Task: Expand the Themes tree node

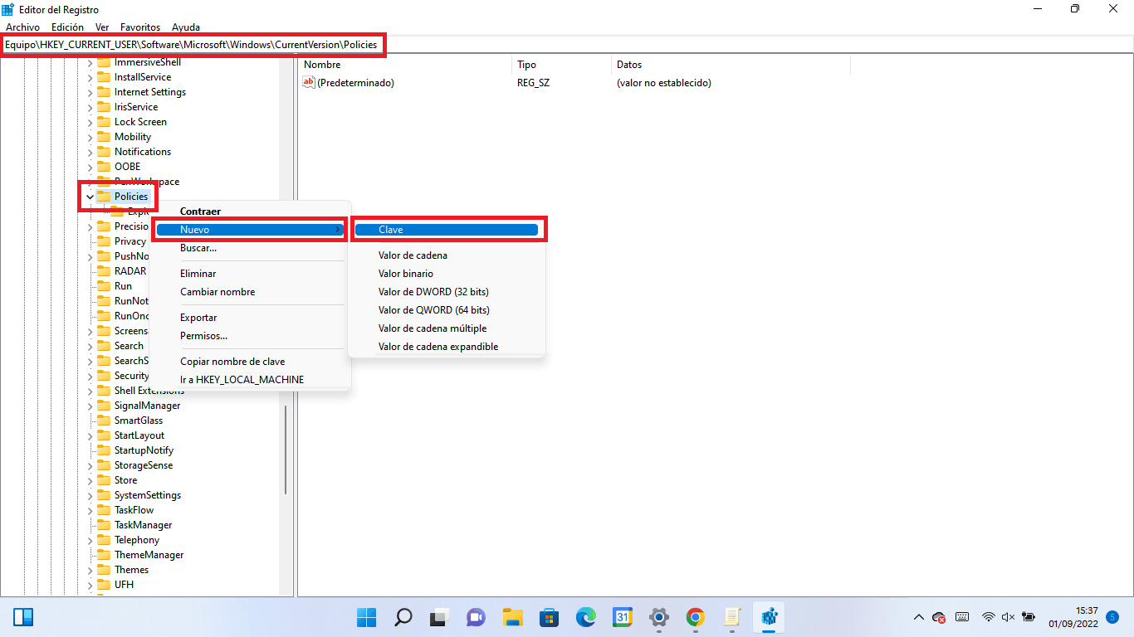Action: (90, 570)
